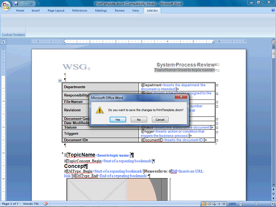Click the File Name label cell
The height and width of the screenshot is (207, 276).
(100, 102)
